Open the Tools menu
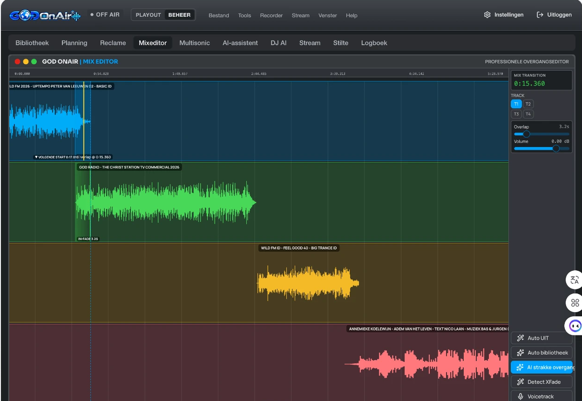This screenshot has width=582, height=401. (x=244, y=15)
